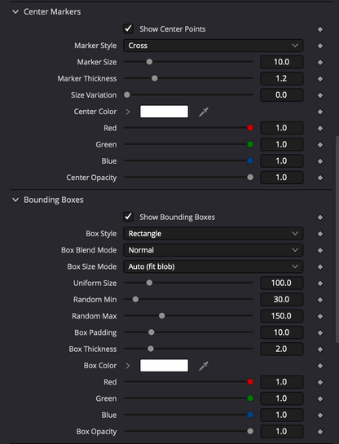
Task: Expand Center Color disclosure arrow
Action: coord(128,112)
